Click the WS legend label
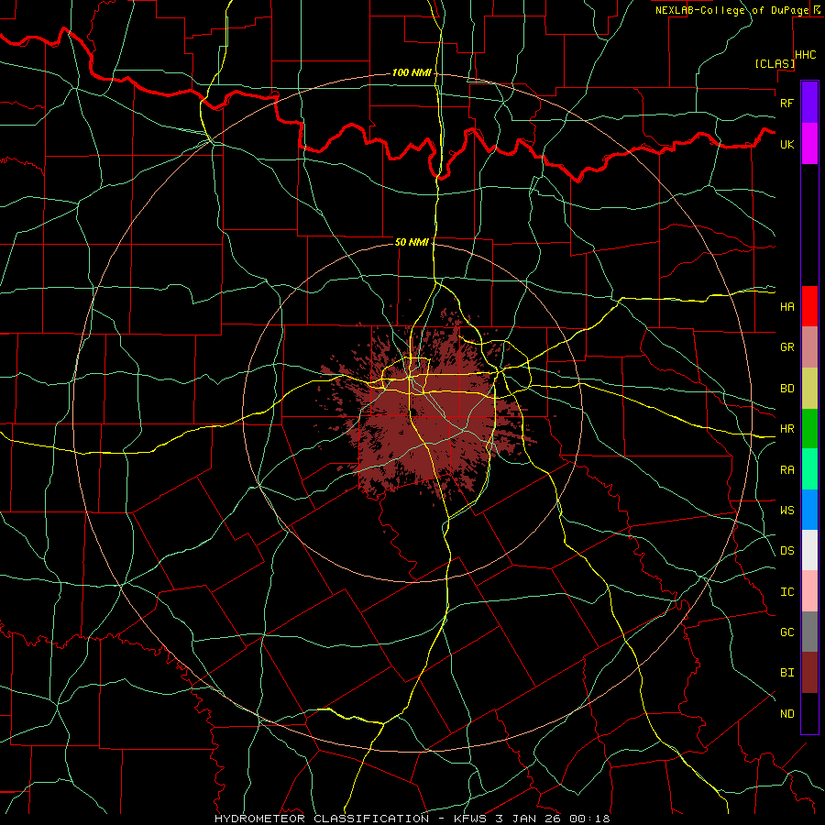Viewport: 825px width, 825px height. click(786, 511)
